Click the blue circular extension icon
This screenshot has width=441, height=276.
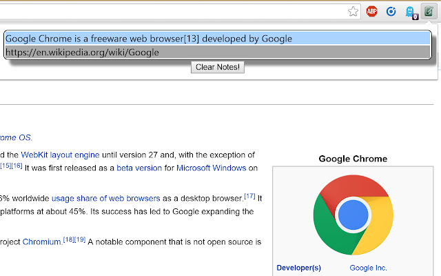point(391,12)
